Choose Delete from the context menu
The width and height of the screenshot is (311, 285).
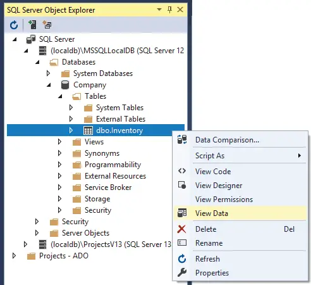pyautogui.click(x=240, y=229)
